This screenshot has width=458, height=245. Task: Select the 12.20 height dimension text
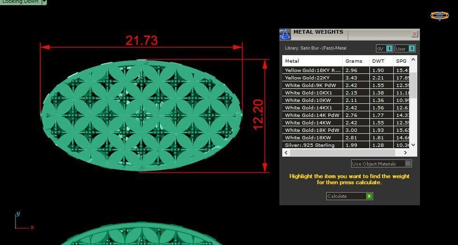[x=258, y=114]
